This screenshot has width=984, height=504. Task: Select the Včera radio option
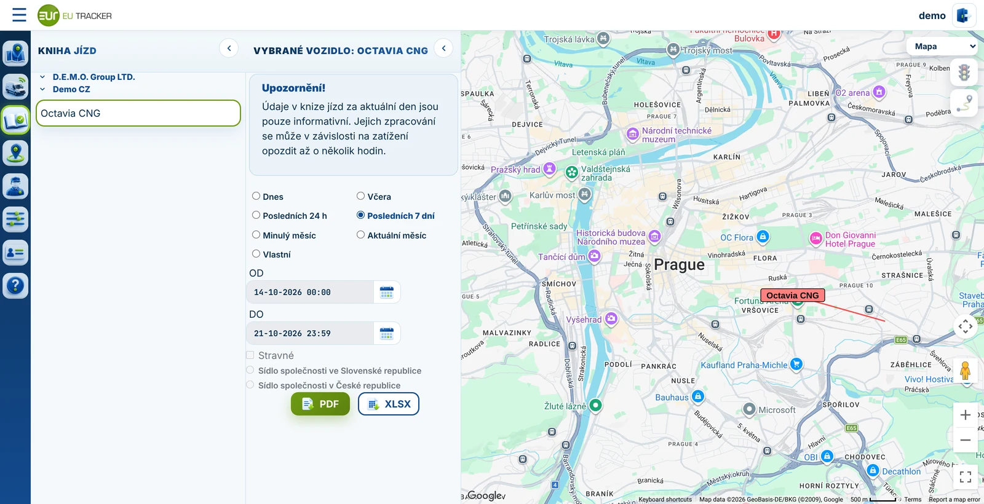click(360, 196)
